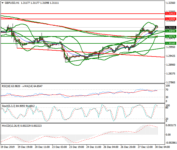Image resolution: width=177 pixels, height=150 pixels.
Task: Select the 26 Dec 04:00 time label
Action: point(111,147)
